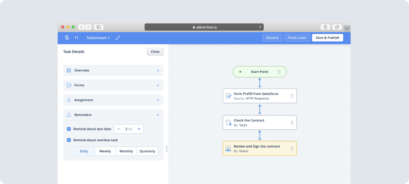
Task: Select the Weekly reminder frequency
Action: point(105,151)
